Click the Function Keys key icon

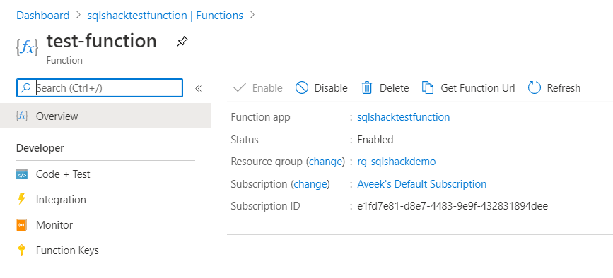tap(22, 250)
